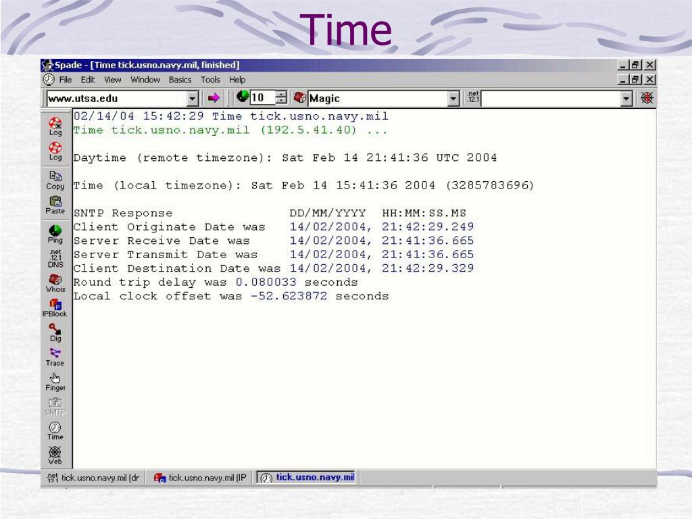Open the Basics menu
Screen dimensions: 692x519
180,80
